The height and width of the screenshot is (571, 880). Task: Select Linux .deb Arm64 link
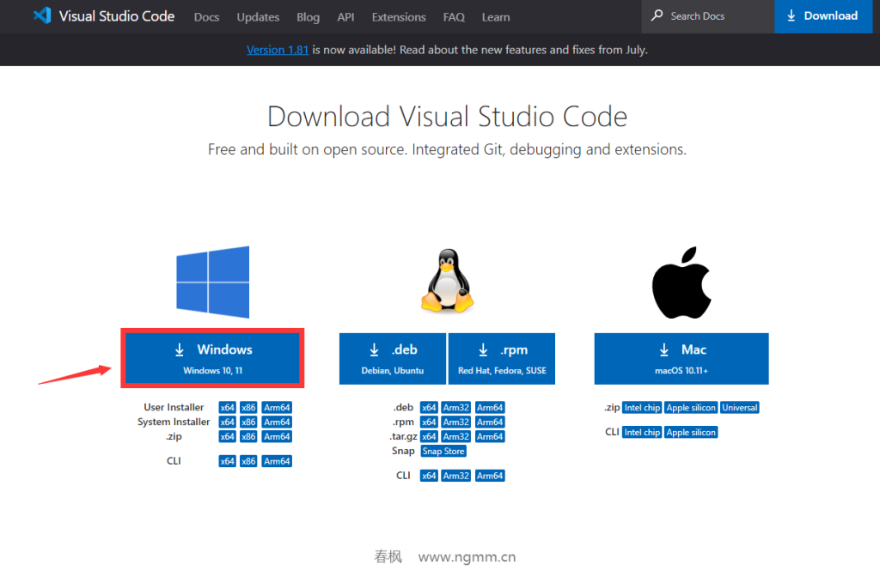pos(490,407)
